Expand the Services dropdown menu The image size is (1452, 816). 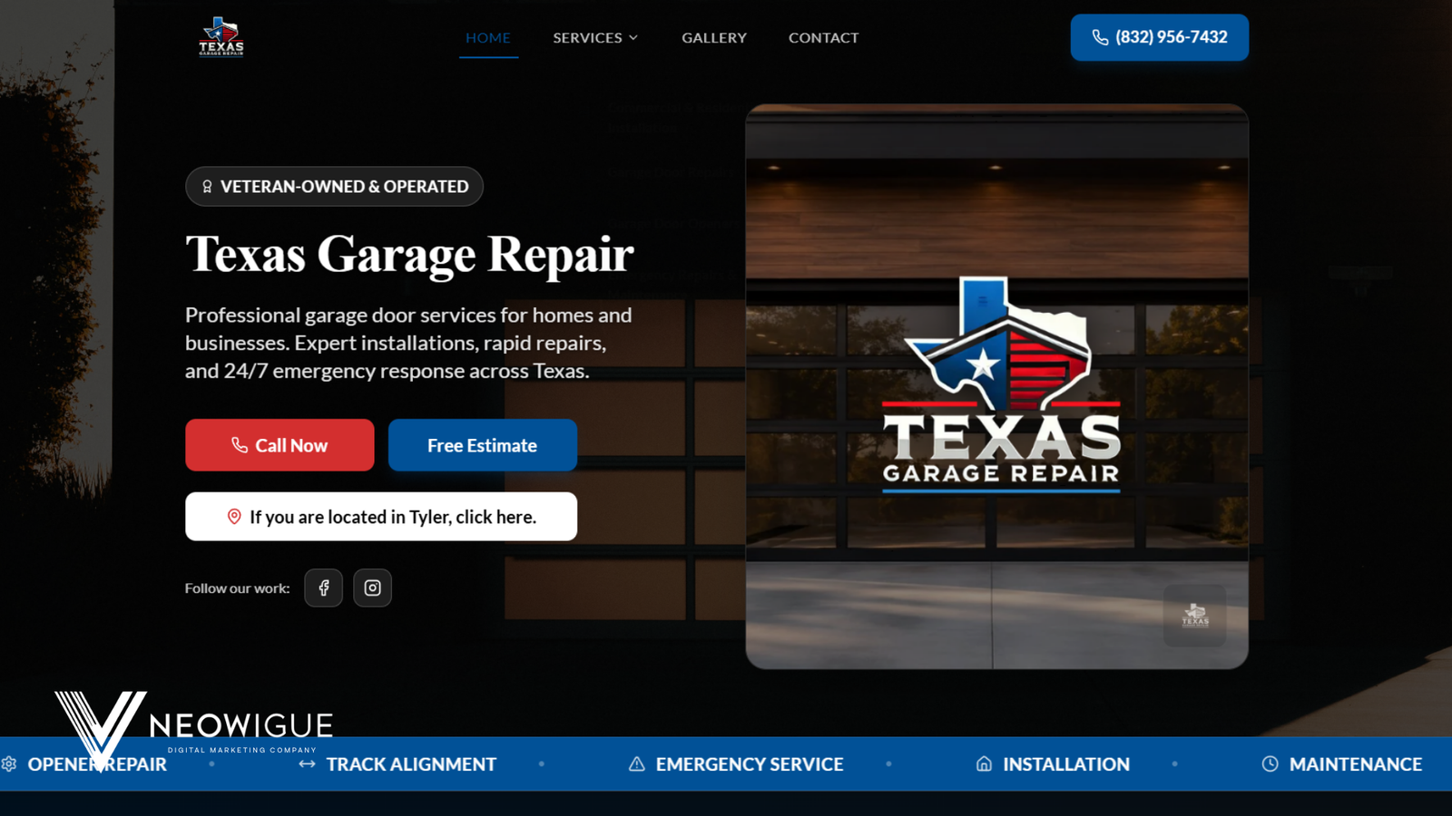pos(596,37)
